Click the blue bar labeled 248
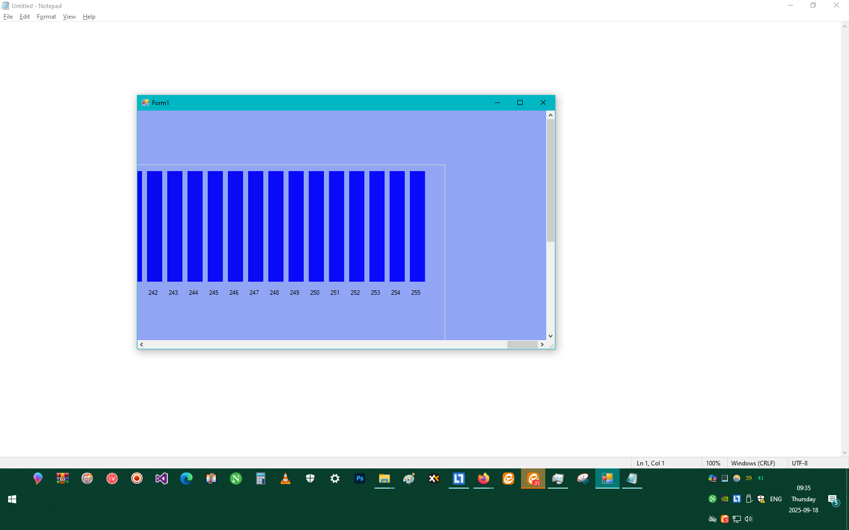The height and width of the screenshot is (530, 849). pyautogui.click(x=275, y=226)
